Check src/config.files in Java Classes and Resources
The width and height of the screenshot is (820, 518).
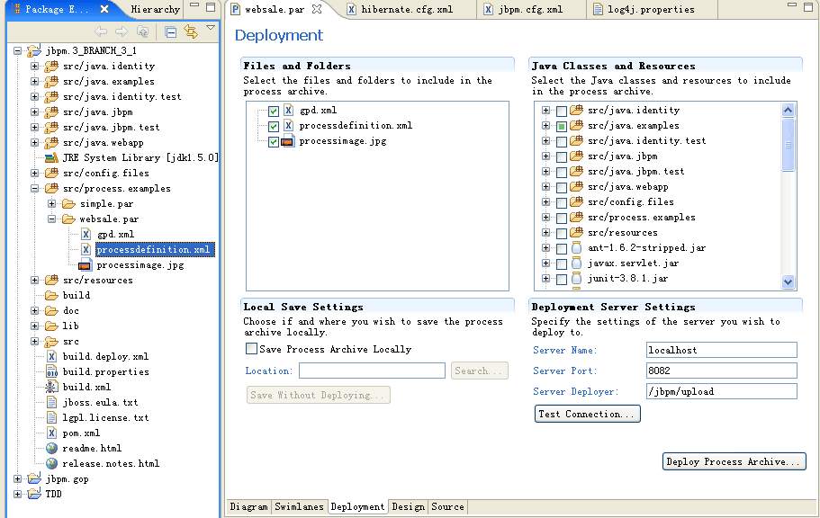561,203
